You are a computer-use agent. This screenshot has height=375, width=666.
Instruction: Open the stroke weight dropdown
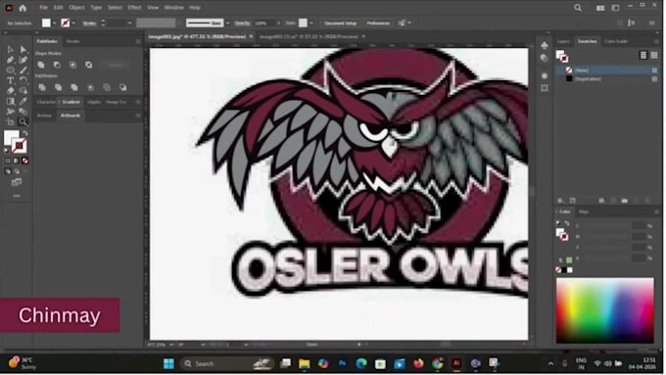pyautogui.click(x=129, y=23)
